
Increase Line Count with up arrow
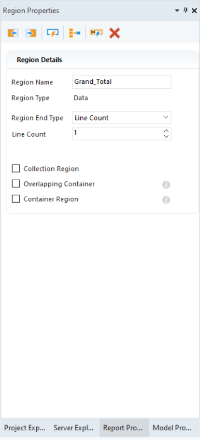(x=166, y=131)
